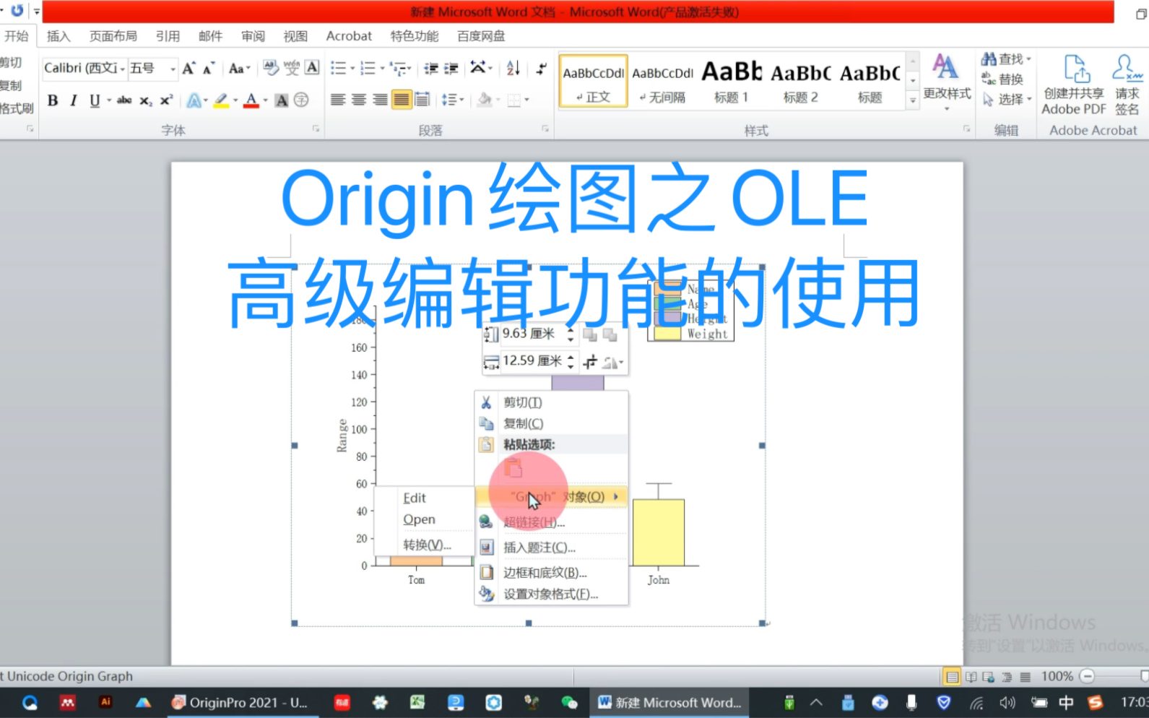Toggle bold formatting
The image size is (1149, 718).
pyautogui.click(x=53, y=100)
